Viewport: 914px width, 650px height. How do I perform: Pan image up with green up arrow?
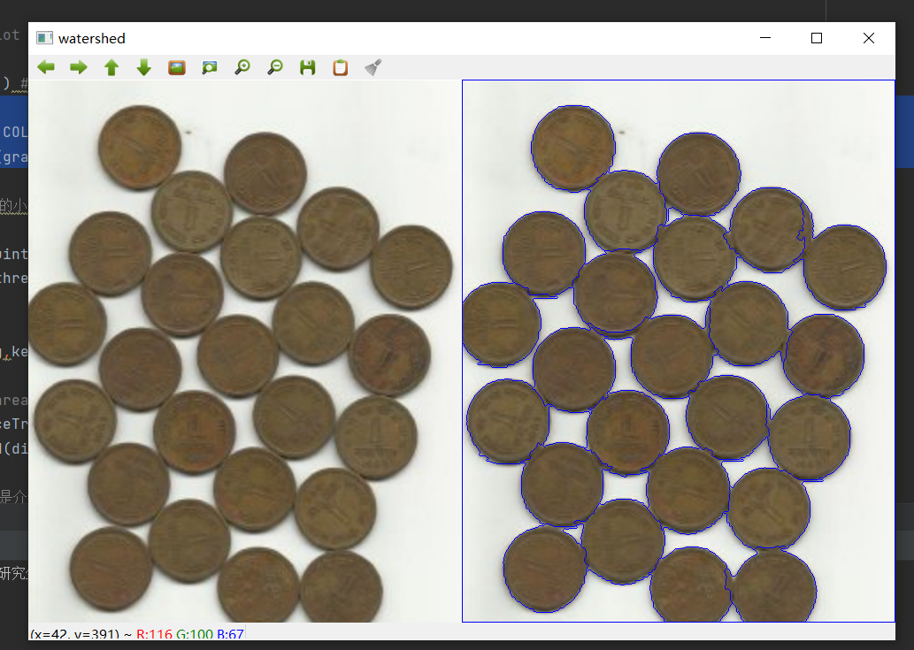click(x=111, y=67)
